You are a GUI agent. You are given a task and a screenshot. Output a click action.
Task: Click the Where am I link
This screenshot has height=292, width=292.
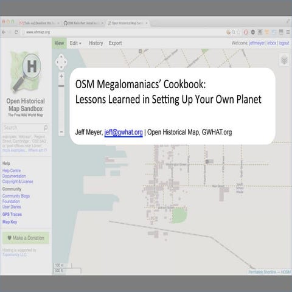pos(38,150)
